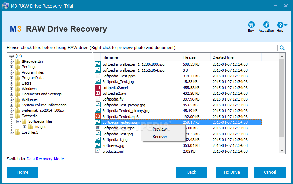Select the Documents and Settings folder
The image size is (293, 184).
point(42,94)
